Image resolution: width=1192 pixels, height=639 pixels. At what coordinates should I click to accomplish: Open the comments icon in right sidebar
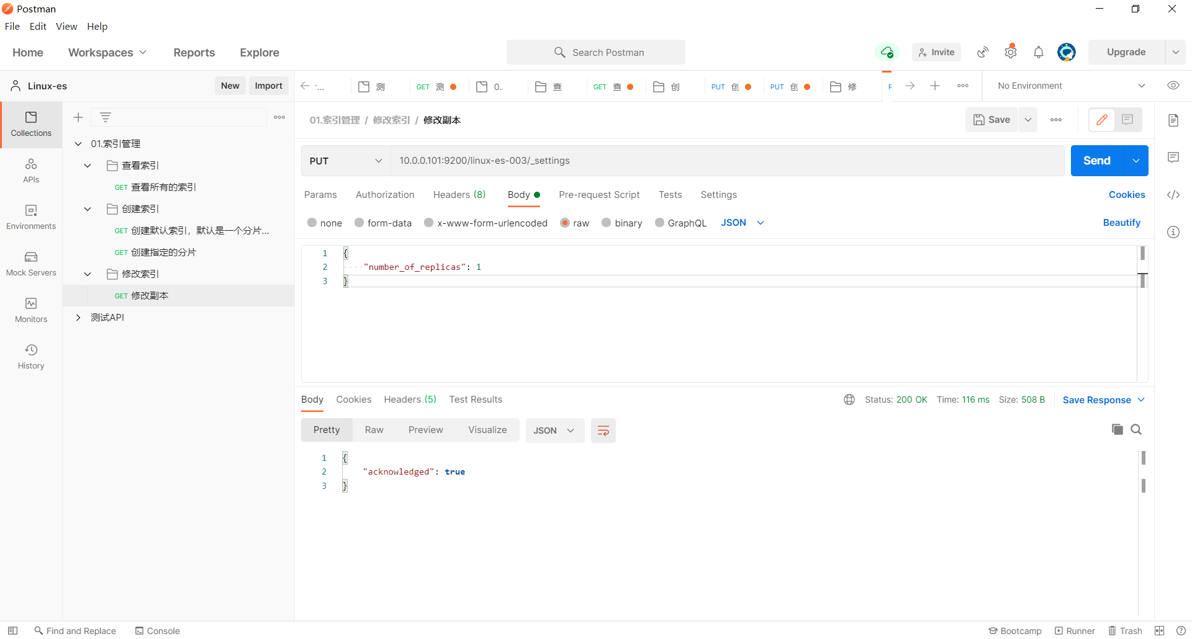(1173, 158)
